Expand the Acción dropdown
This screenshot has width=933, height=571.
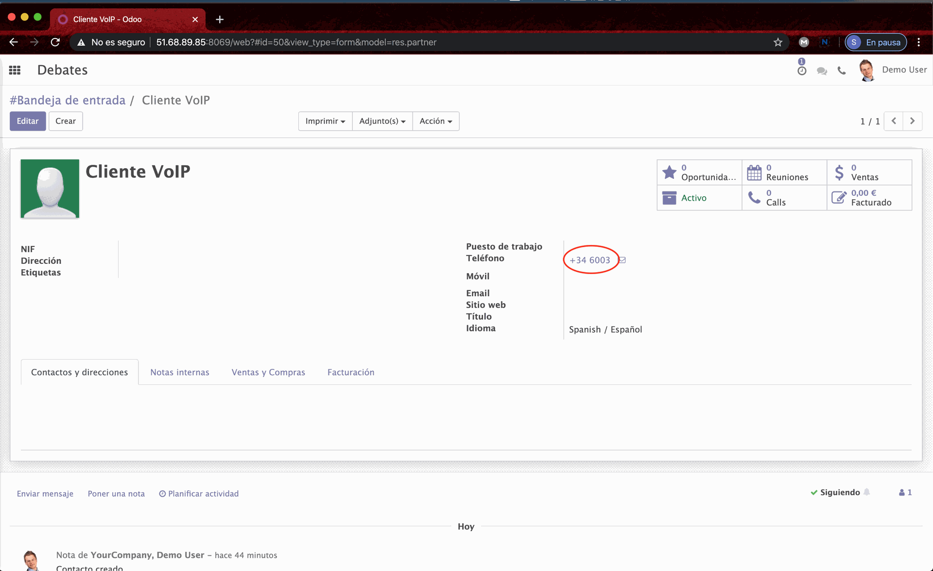pyautogui.click(x=435, y=121)
